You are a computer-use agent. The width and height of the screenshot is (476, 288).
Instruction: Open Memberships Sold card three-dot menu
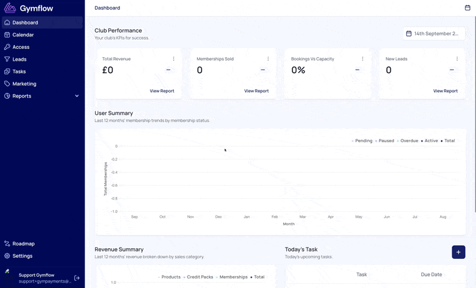pyautogui.click(x=268, y=58)
